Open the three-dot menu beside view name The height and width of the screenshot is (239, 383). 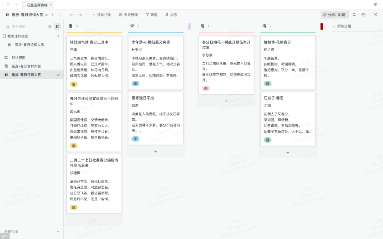[x=59, y=15]
